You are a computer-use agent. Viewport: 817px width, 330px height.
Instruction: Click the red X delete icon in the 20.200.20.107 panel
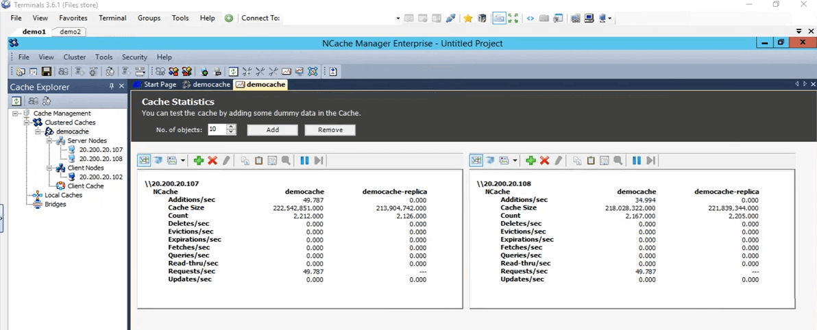[x=212, y=160]
